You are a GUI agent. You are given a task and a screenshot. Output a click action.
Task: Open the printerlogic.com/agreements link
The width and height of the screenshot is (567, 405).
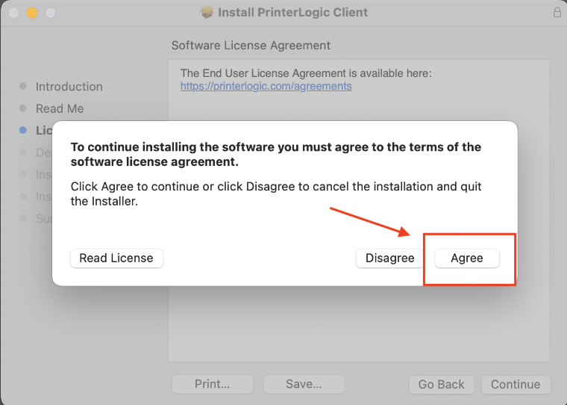coord(266,86)
